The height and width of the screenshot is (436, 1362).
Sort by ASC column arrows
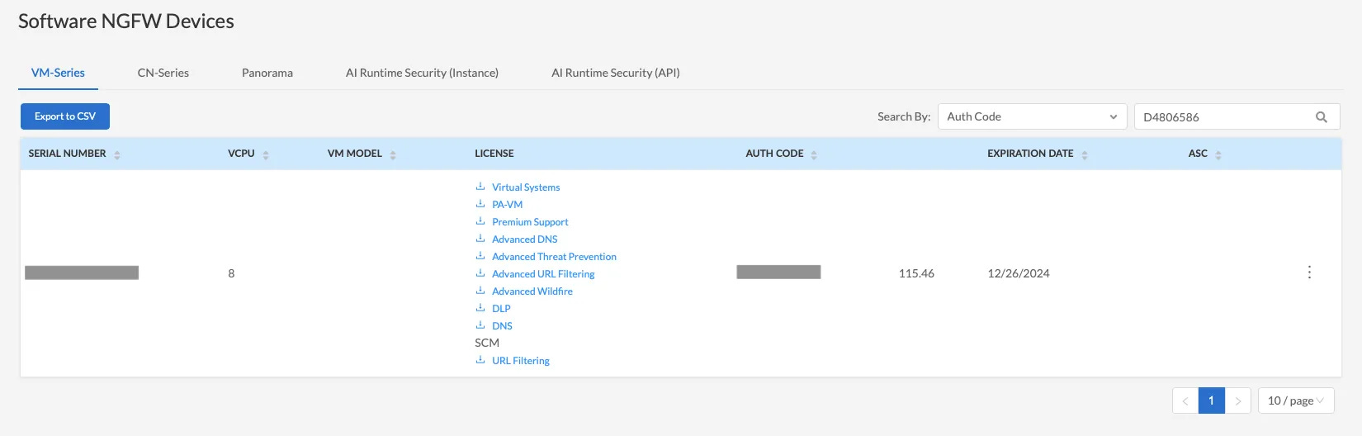[1218, 154]
